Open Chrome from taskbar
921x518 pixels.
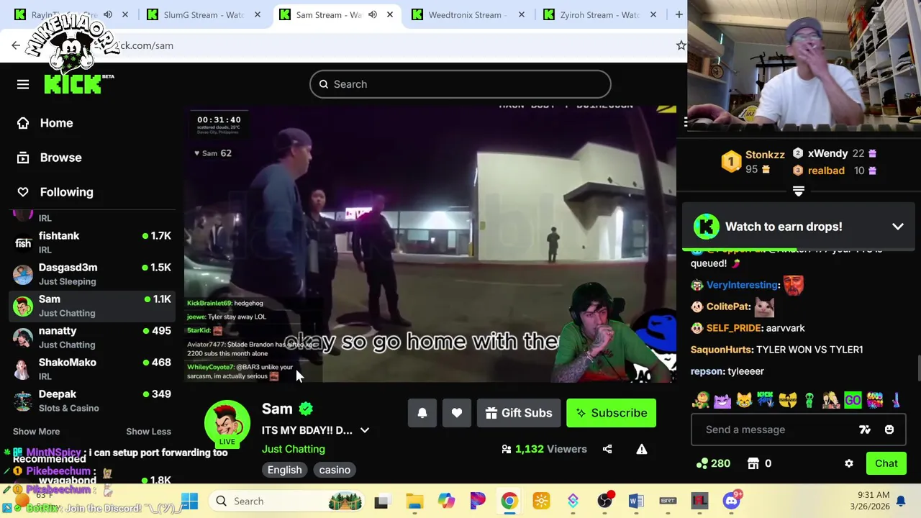tap(509, 501)
